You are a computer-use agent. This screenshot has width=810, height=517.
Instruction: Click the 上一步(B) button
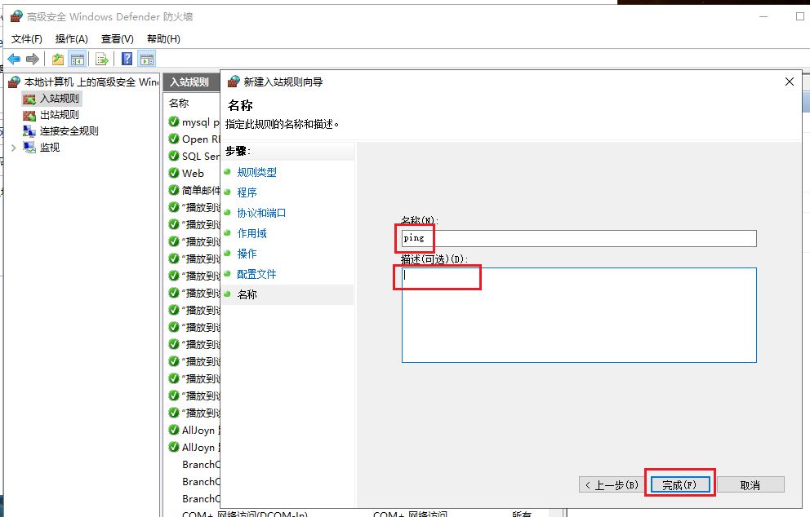[x=610, y=483]
